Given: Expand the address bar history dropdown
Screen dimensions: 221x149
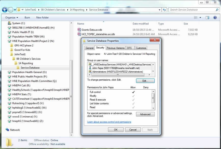Looking at the screenshot, I should pos(159,10).
